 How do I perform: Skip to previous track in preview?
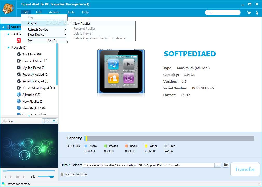tap(5, 177)
